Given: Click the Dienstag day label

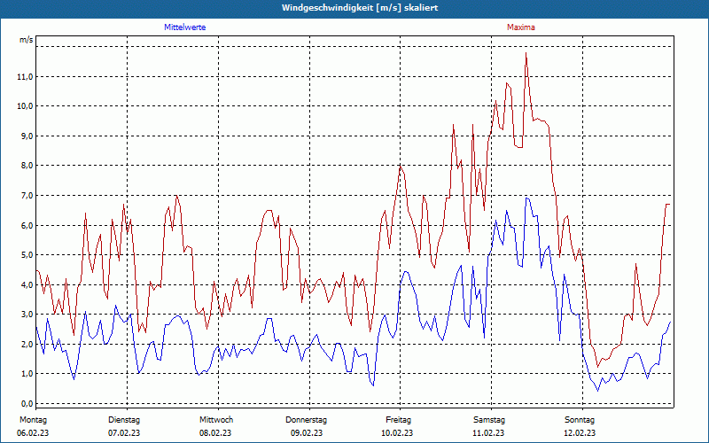Looking at the screenshot, I should point(124,420).
